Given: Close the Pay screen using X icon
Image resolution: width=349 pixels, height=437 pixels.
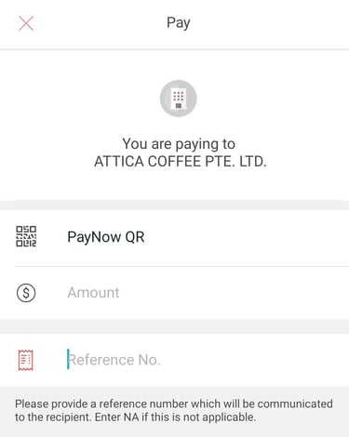Looking at the screenshot, I should pos(26,23).
